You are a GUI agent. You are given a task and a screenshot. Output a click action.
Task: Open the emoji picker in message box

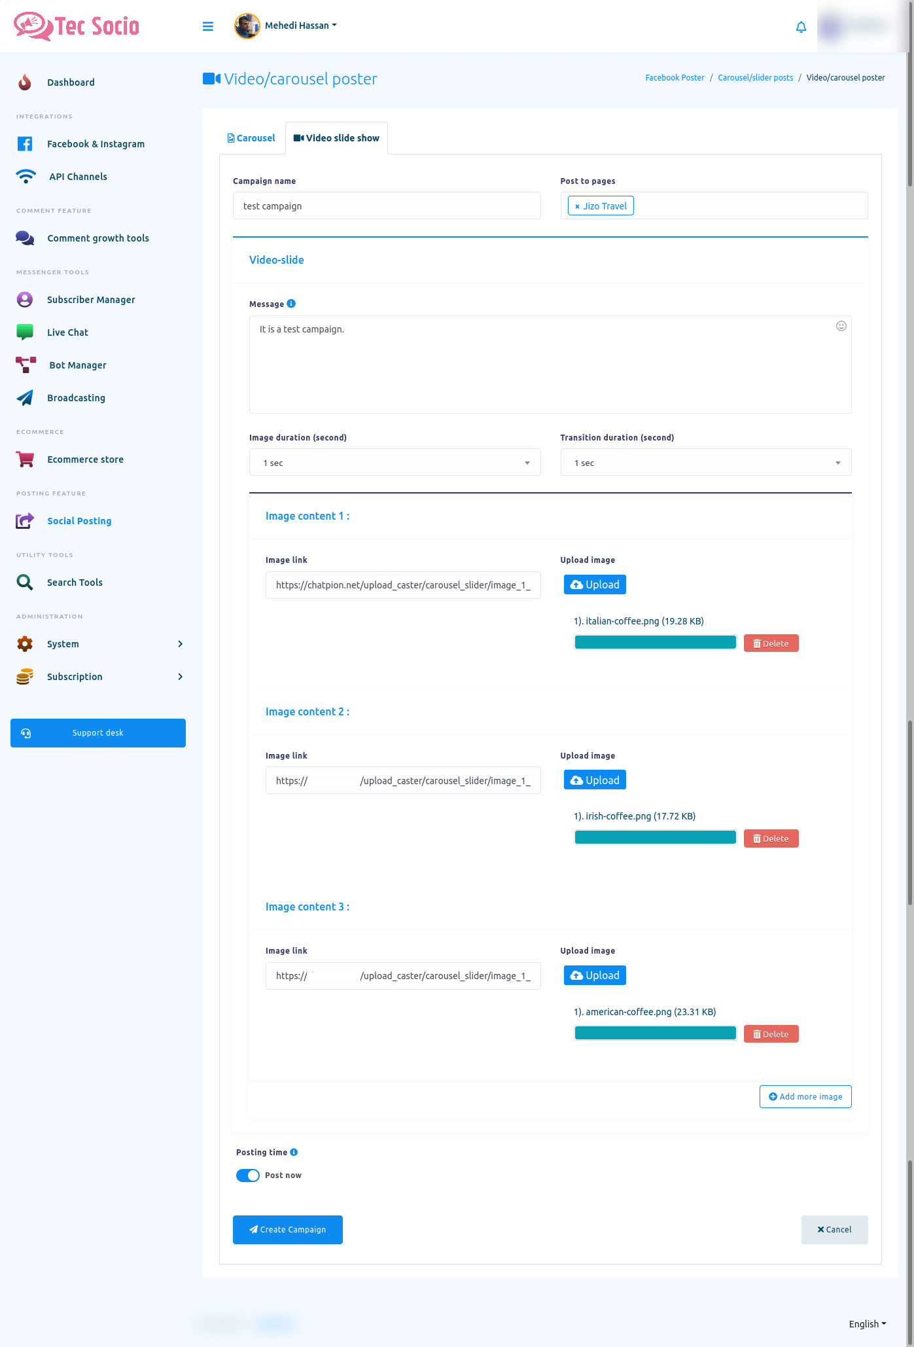(x=841, y=326)
